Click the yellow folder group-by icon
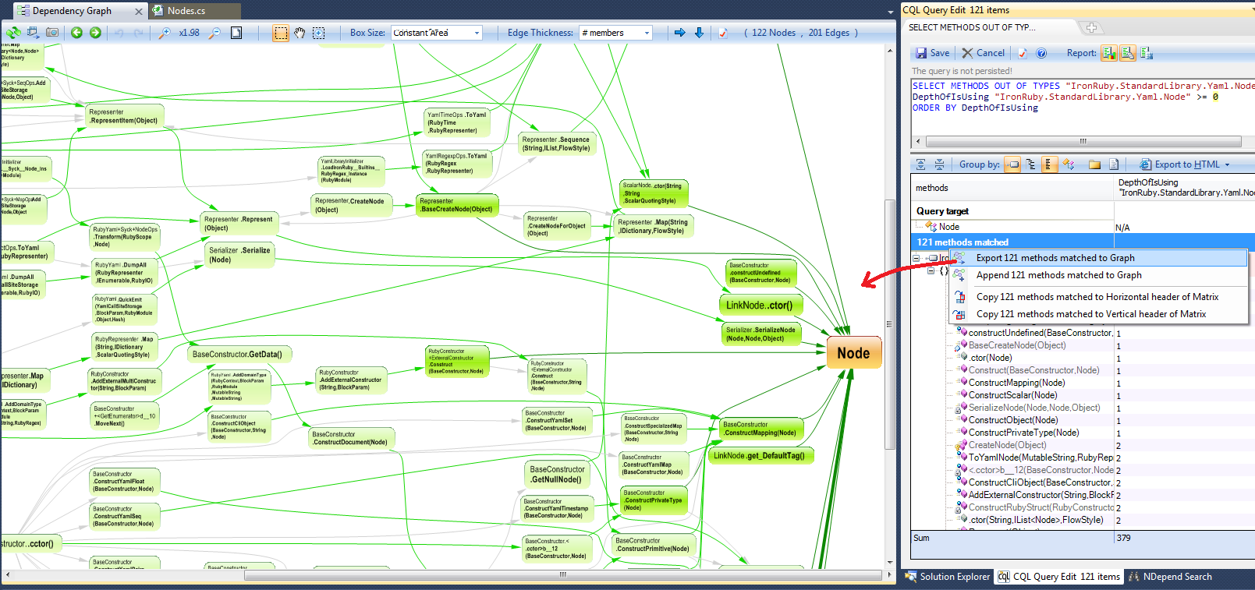 pyautogui.click(x=1094, y=164)
